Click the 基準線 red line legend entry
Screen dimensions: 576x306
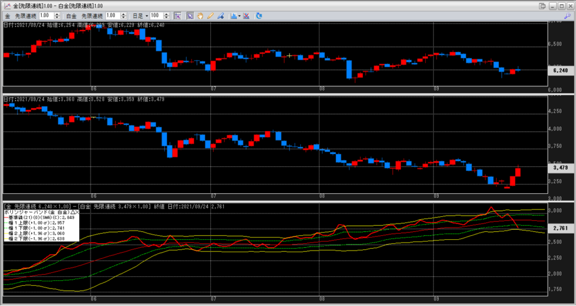click(39, 218)
